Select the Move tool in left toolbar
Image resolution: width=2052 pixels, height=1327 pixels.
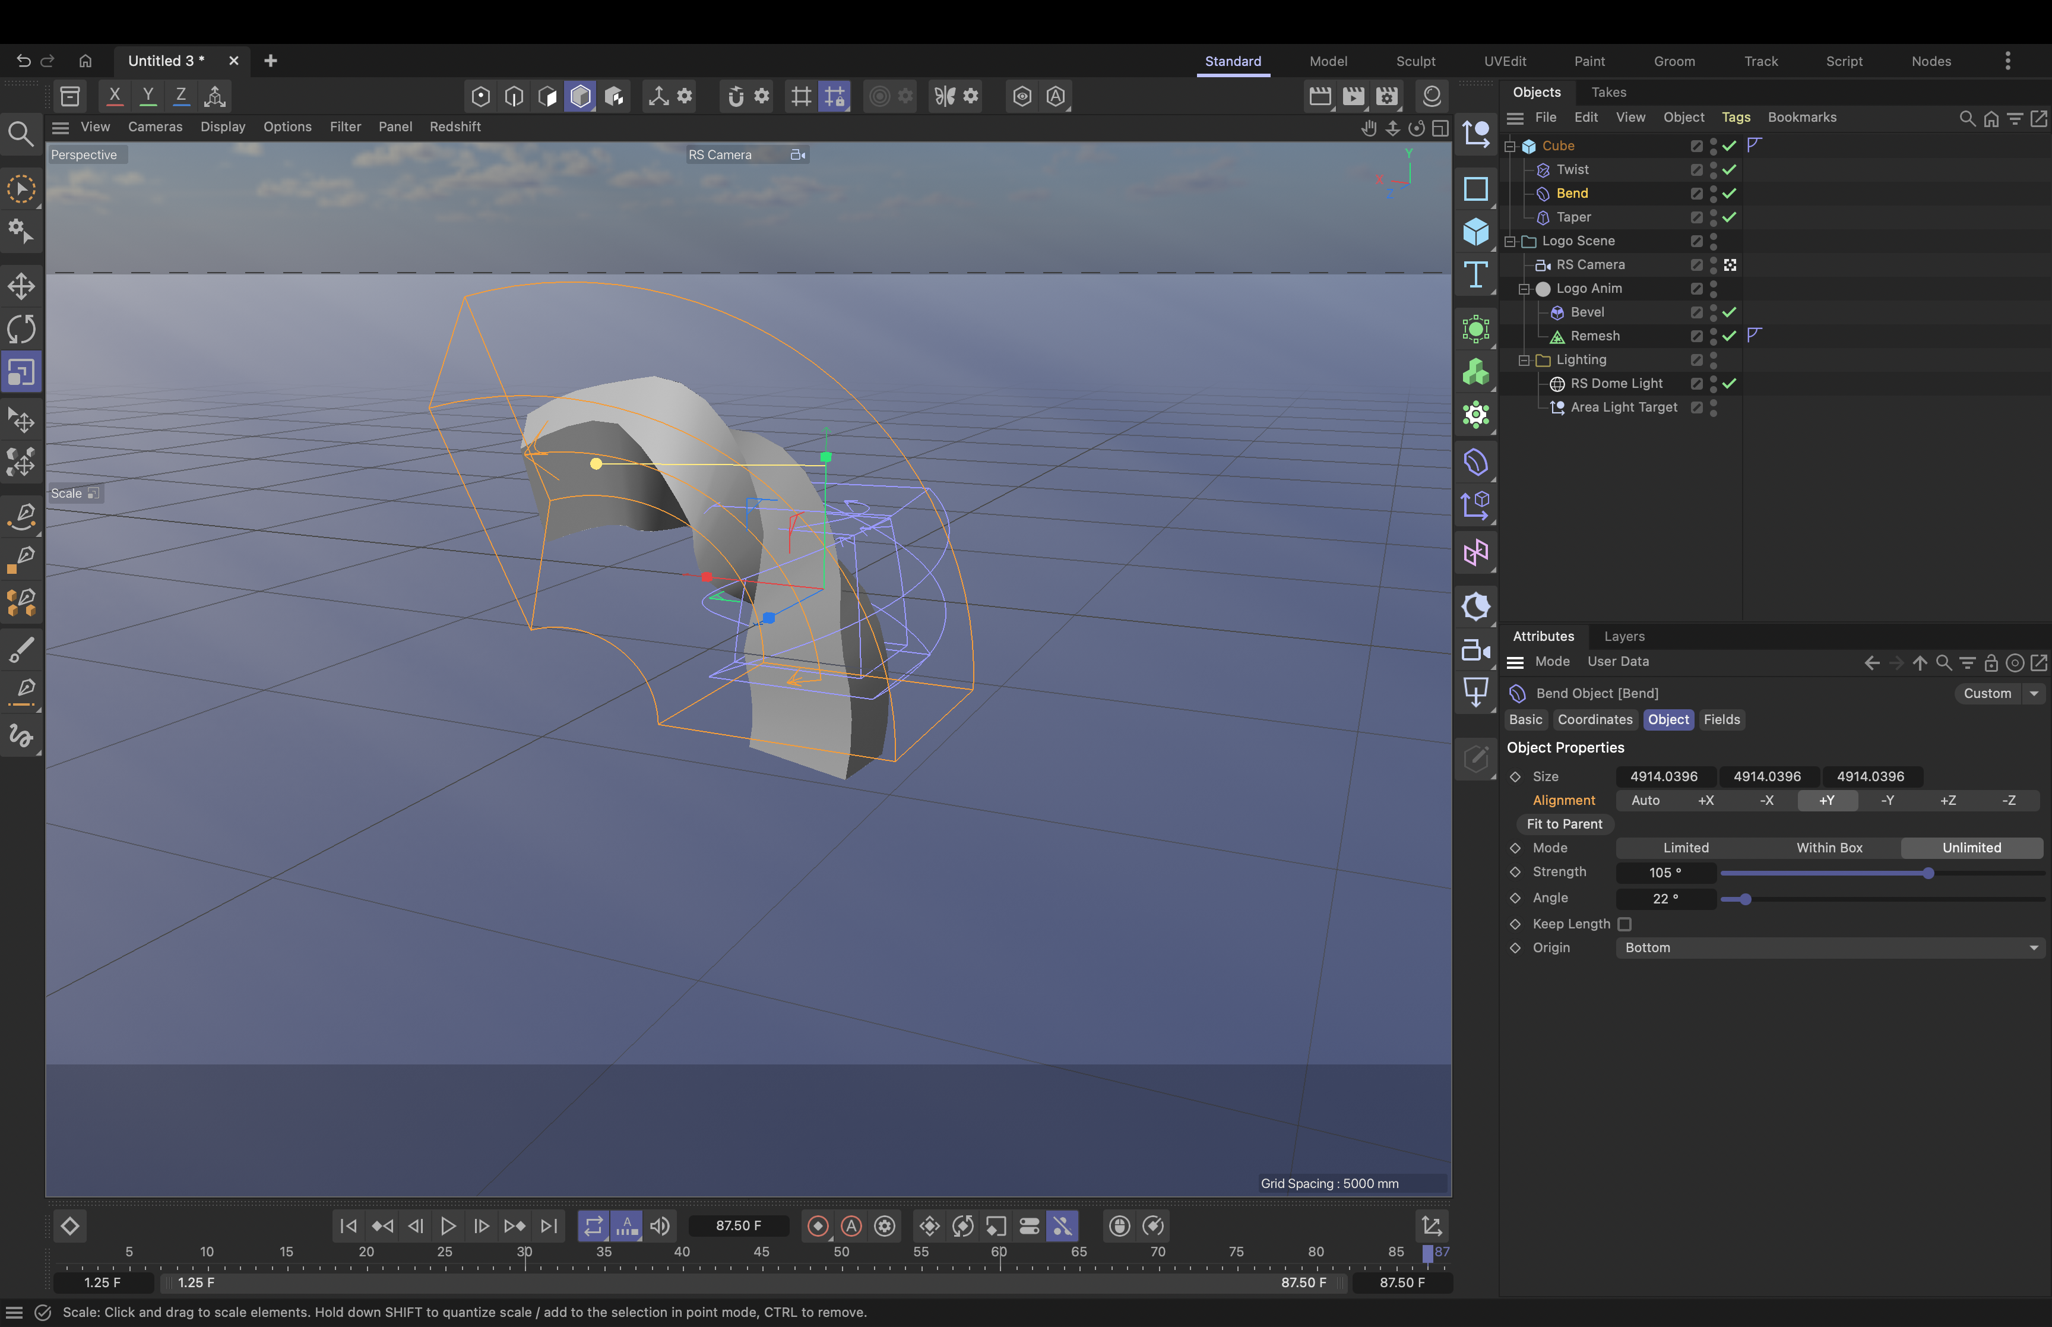tap(21, 286)
